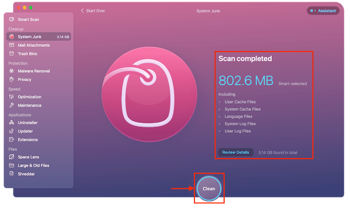The height and width of the screenshot is (208, 350).
Task: Click the '3.14 GB found in total' text
Action: (278, 152)
